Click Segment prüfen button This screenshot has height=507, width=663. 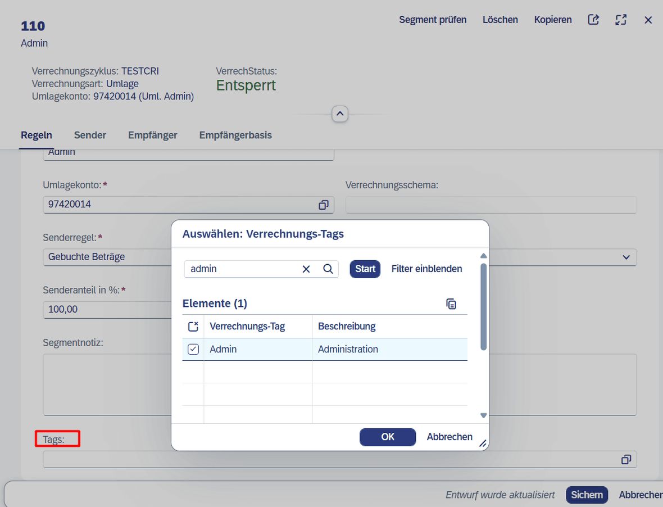(433, 20)
